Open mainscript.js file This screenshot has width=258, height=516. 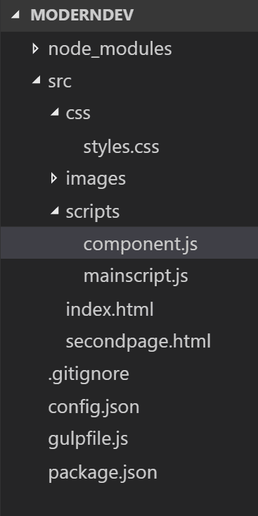click(136, 276)
